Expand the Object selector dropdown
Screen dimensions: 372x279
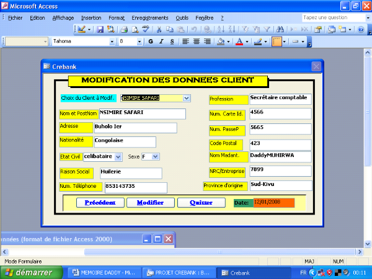point(45,42)
